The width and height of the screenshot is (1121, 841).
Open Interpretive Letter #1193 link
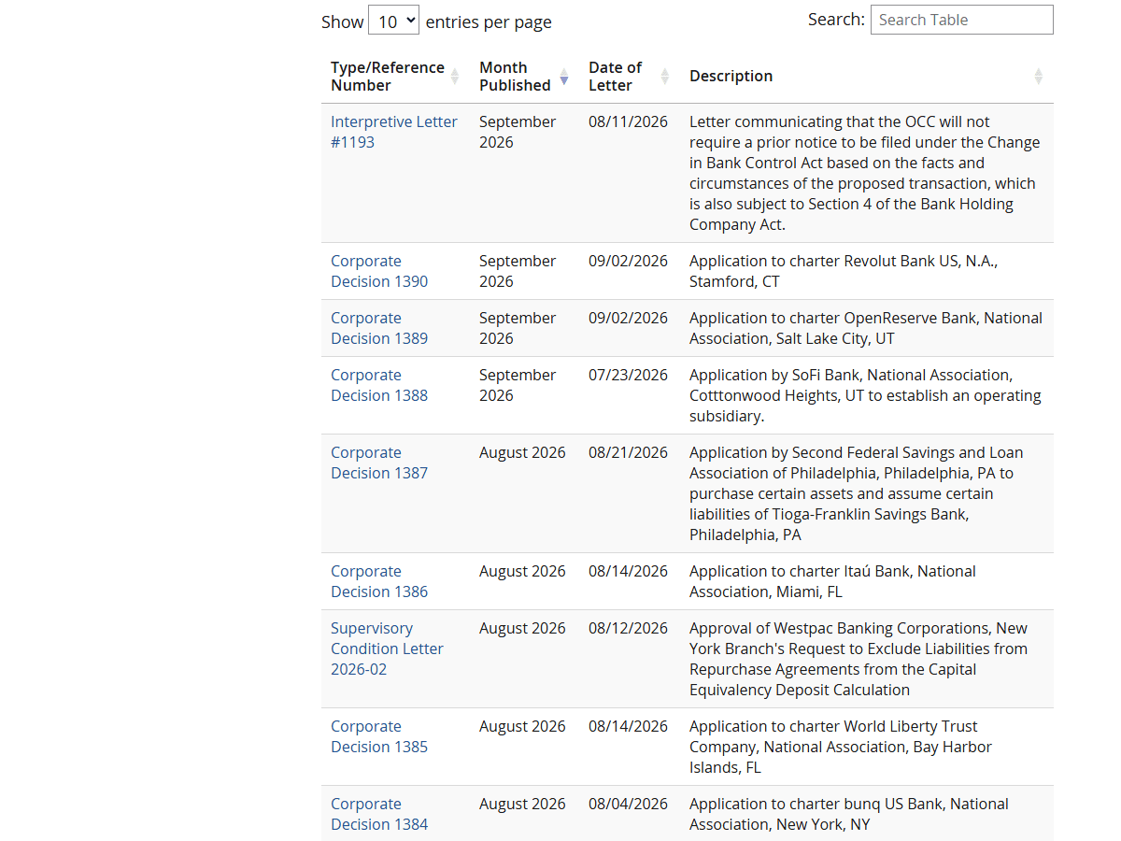click(394, 132)
